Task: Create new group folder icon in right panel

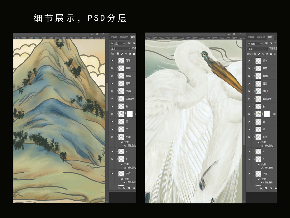Action: tap(275, 188)
